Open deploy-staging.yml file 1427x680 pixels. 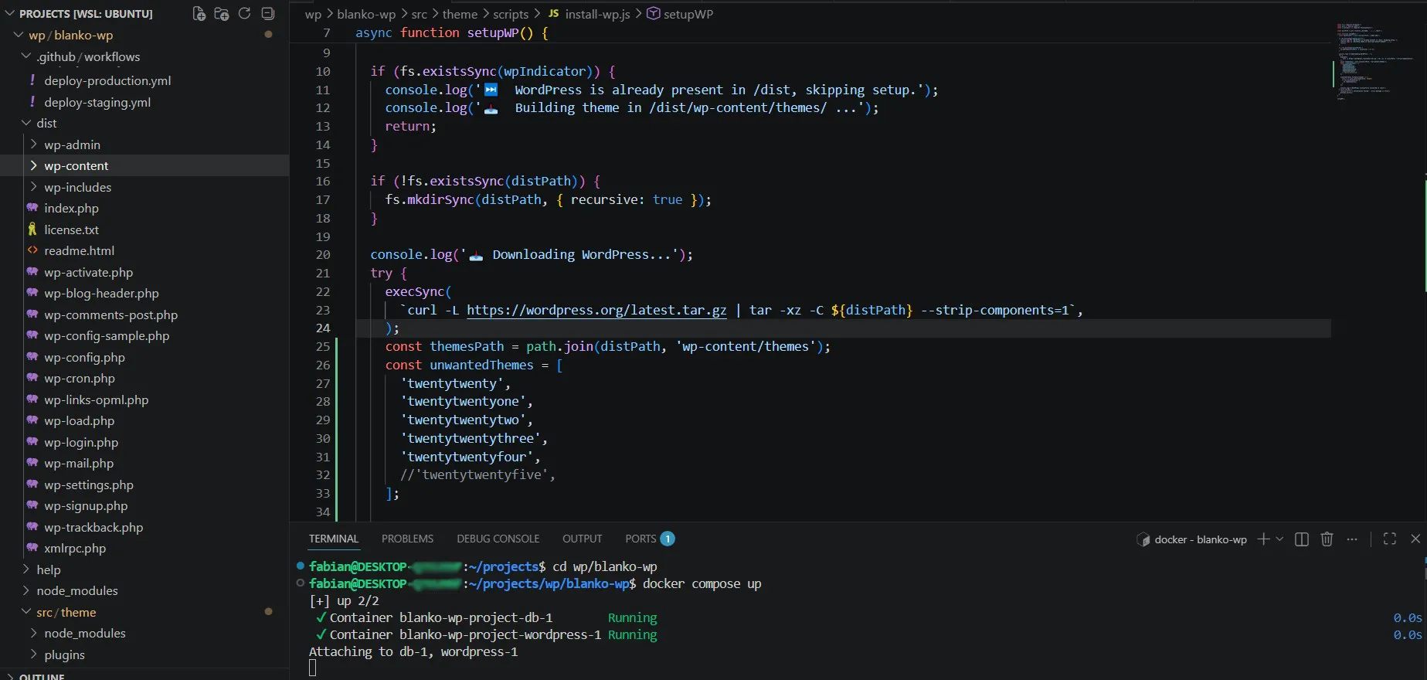(x=97, y=102)
